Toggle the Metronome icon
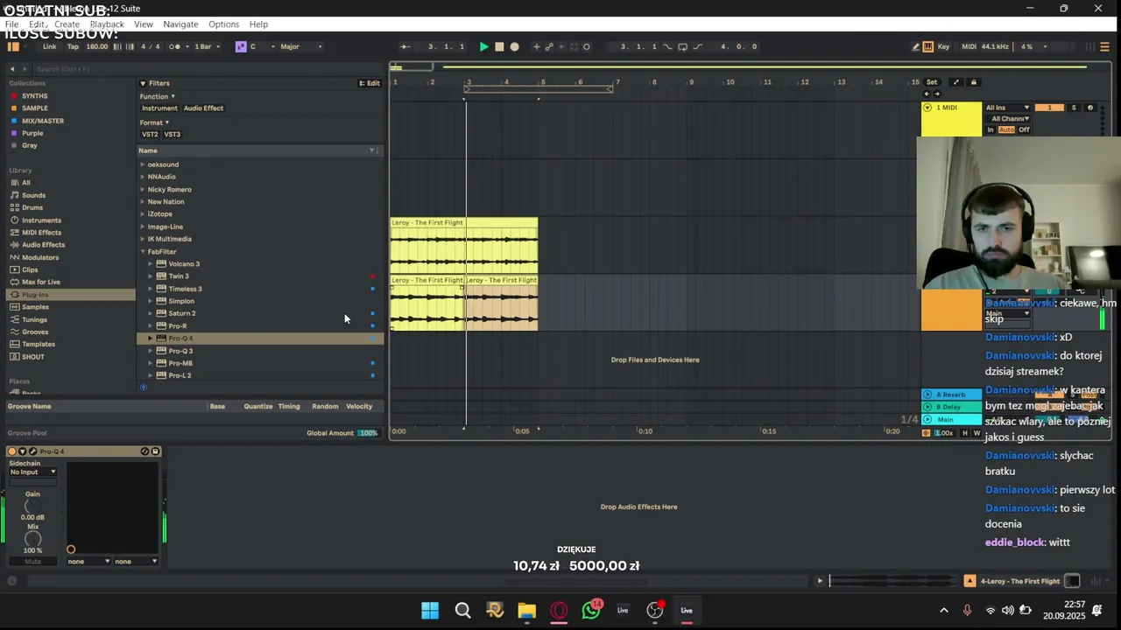This screenshot has height=630, width=1121. coord(175,46)
